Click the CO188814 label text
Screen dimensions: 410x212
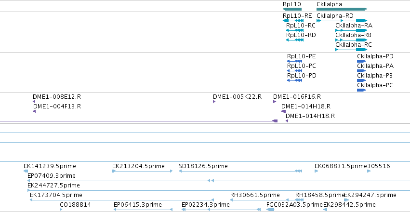[x=75, y=204]
